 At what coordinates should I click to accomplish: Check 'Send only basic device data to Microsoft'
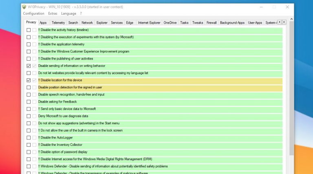pyautogui.click(x=29, y=109)
